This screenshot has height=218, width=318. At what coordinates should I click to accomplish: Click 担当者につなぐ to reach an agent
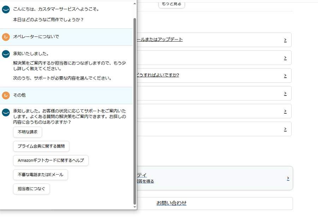[31, 189]
